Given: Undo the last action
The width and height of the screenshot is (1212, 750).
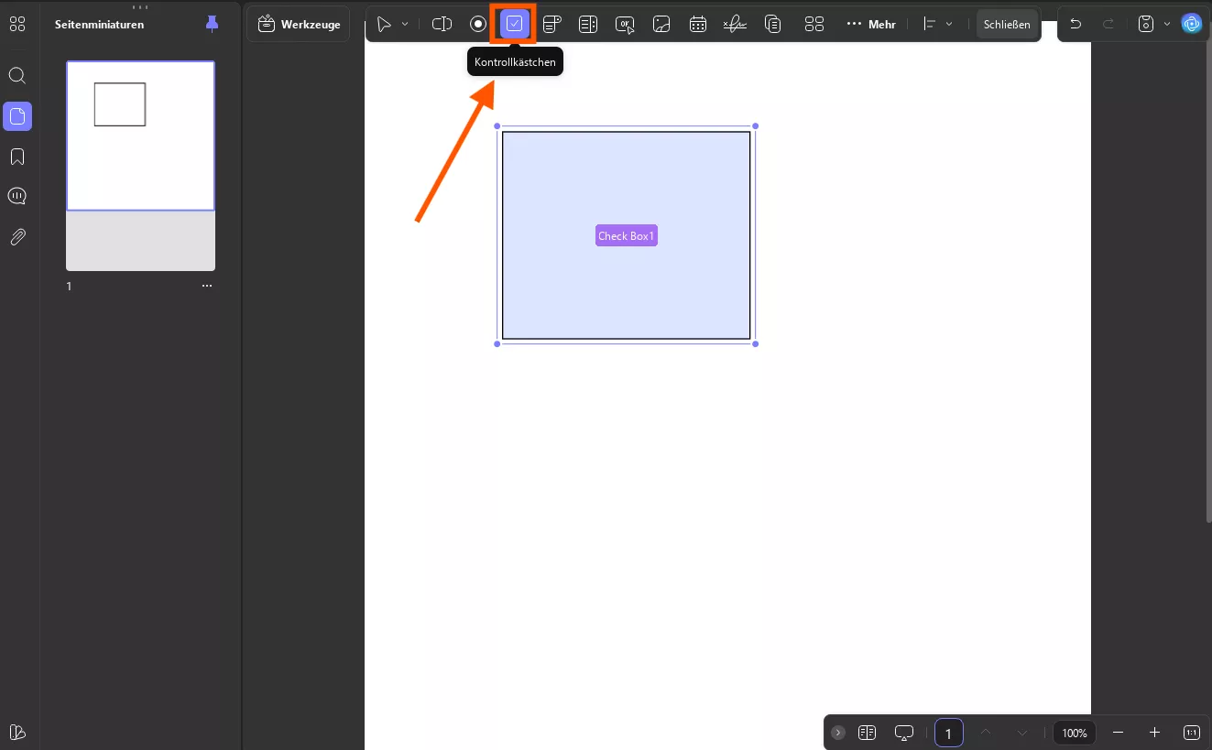Looking at the screenshot, I should (x=1076, y=25).
